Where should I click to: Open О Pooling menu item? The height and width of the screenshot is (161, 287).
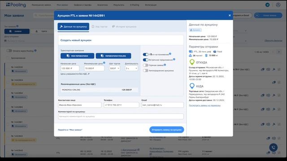(x=135, y=5)
